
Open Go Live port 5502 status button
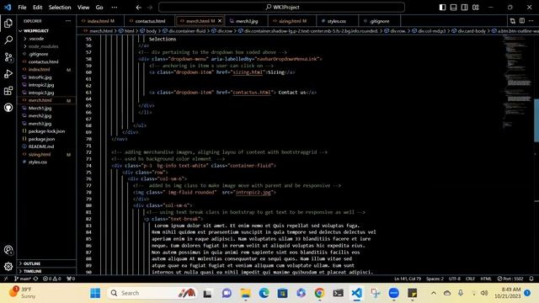[x=510, y=279]
